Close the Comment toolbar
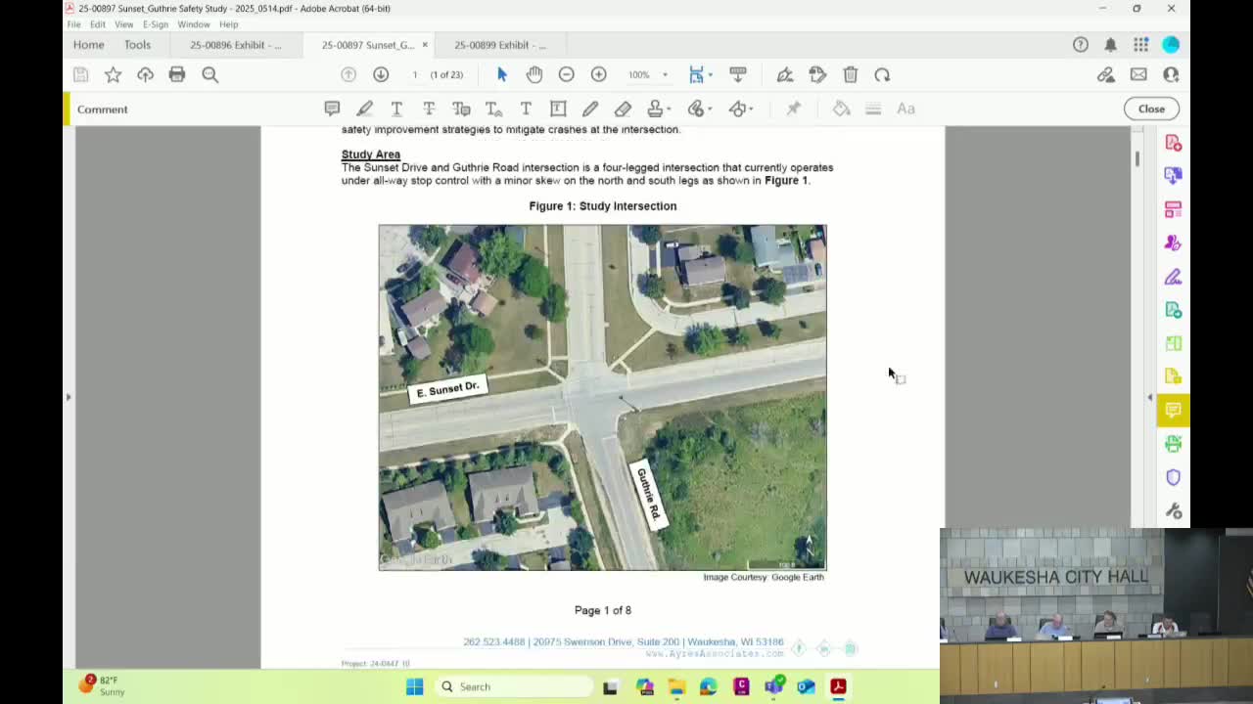This screenshot has width=1253, height=704. click(x=1151, y=109)
